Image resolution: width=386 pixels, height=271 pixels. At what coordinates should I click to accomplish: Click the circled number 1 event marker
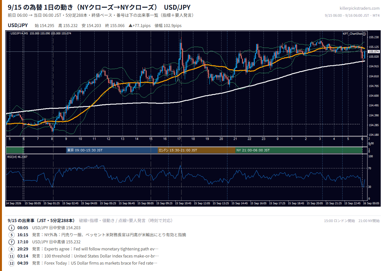pyautogui.click(x=12, y=228)
